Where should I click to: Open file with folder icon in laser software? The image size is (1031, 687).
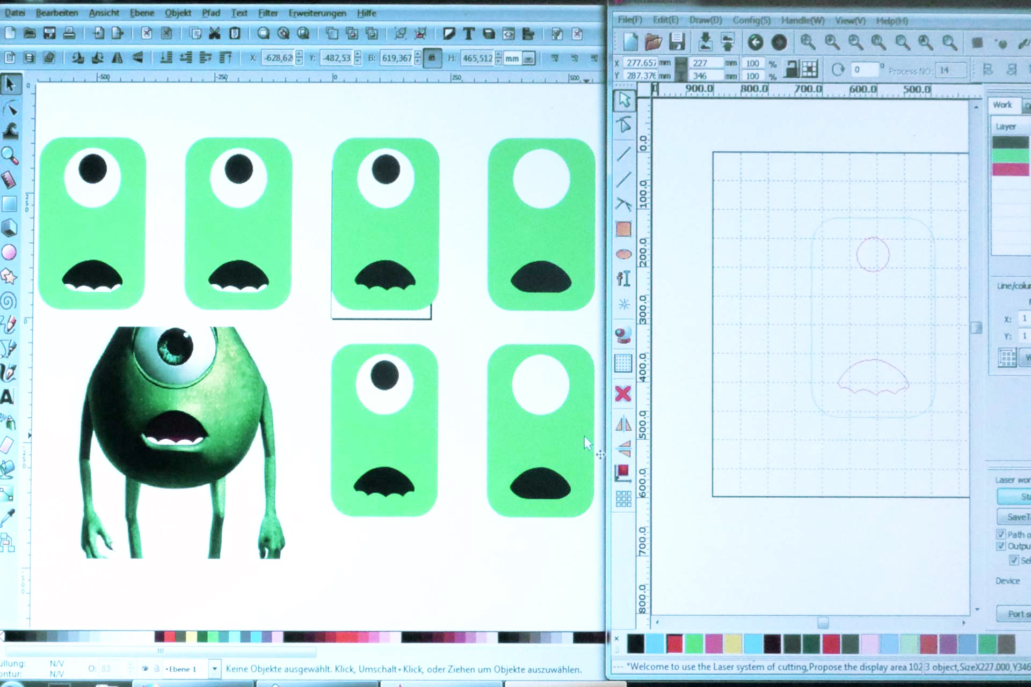[653, 42]
